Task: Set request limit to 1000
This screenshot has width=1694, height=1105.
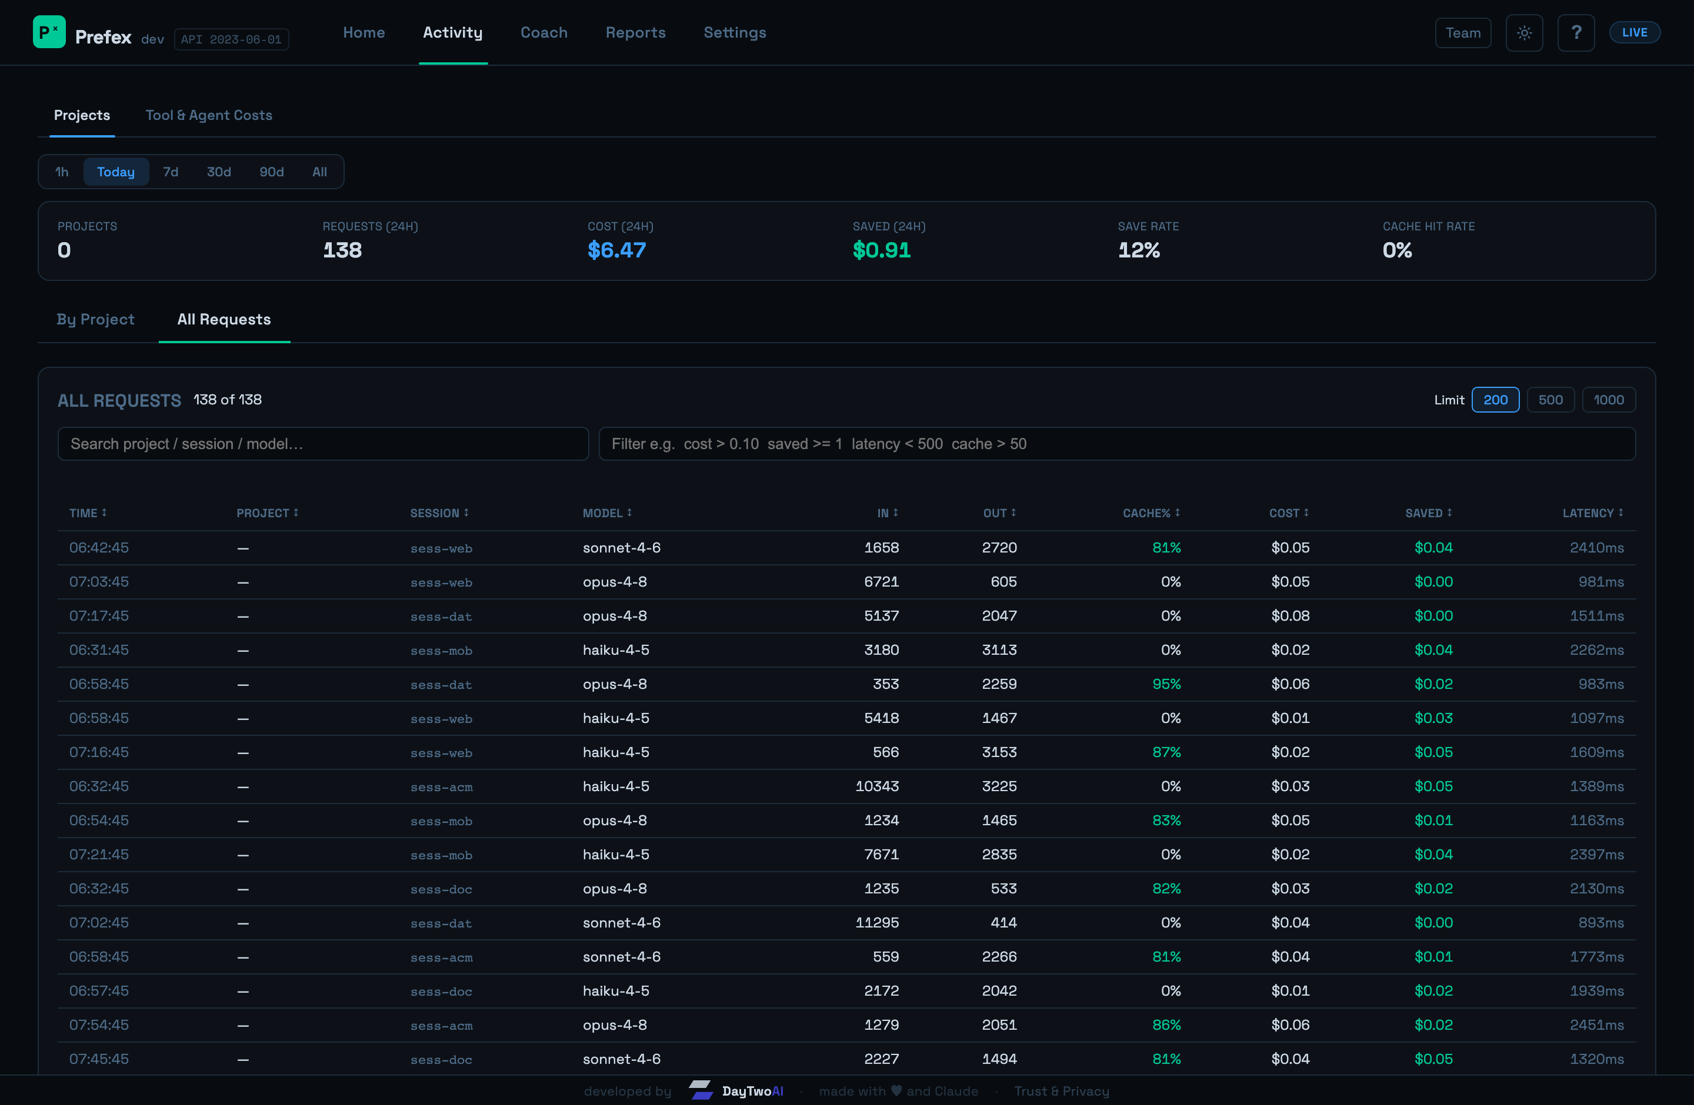Action: point(1608,400)
